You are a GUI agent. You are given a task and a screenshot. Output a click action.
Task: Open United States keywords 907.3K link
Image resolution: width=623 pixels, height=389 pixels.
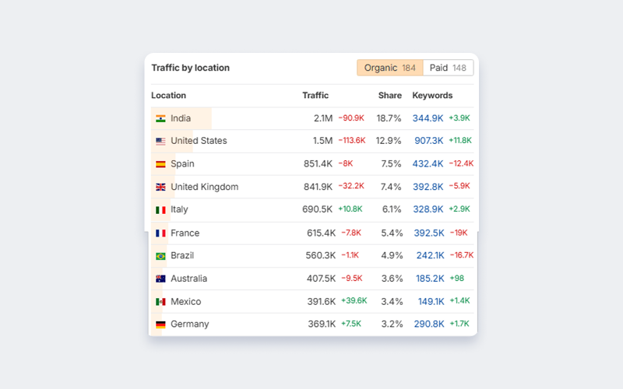[429, 141]
